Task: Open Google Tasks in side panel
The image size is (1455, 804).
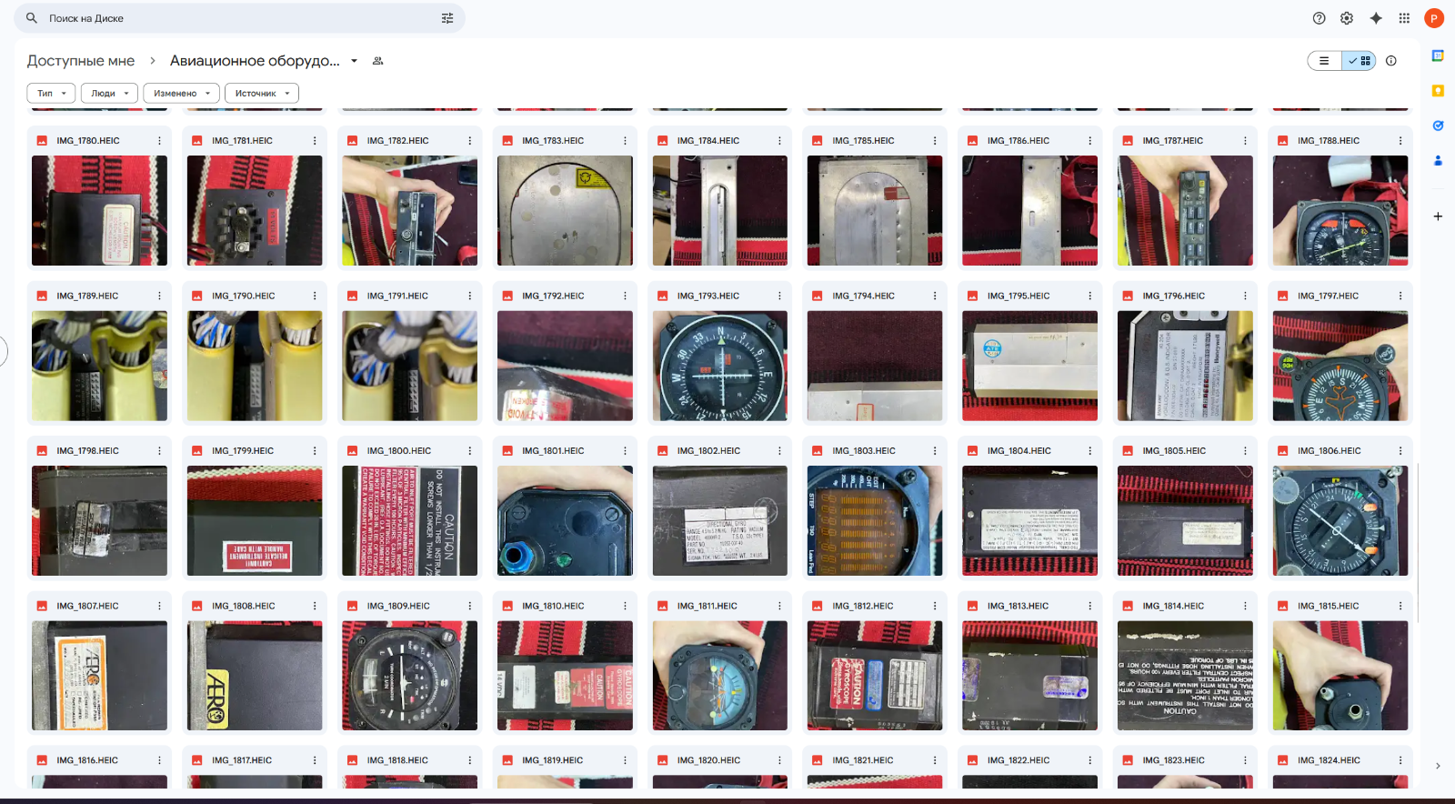Action: [1438, 126]
